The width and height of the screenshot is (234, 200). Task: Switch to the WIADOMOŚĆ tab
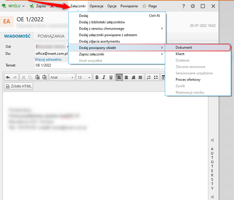tap(17, 36)
